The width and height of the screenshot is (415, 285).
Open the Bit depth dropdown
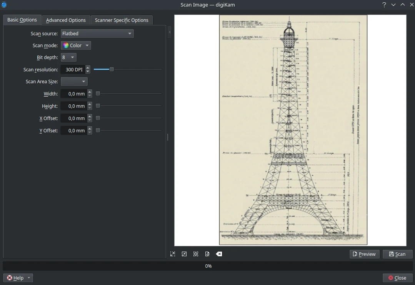[68, 57]
